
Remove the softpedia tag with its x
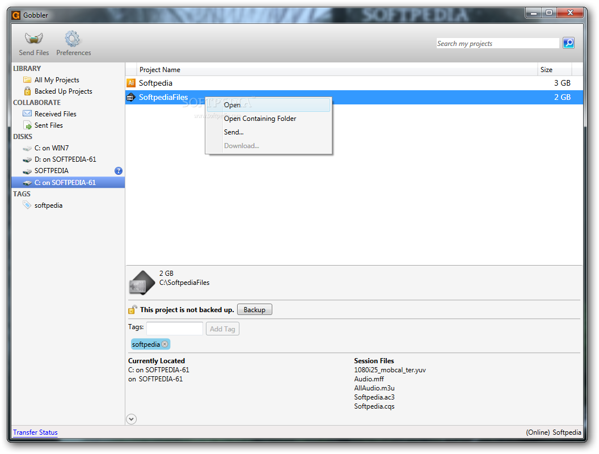click(164, 344)
